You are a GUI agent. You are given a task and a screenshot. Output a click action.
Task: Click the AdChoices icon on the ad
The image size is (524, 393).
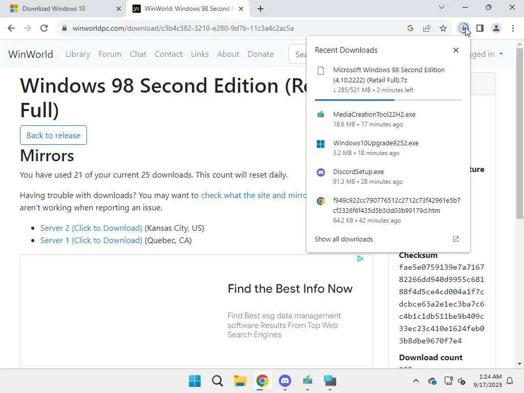click(x=360, y=258)
